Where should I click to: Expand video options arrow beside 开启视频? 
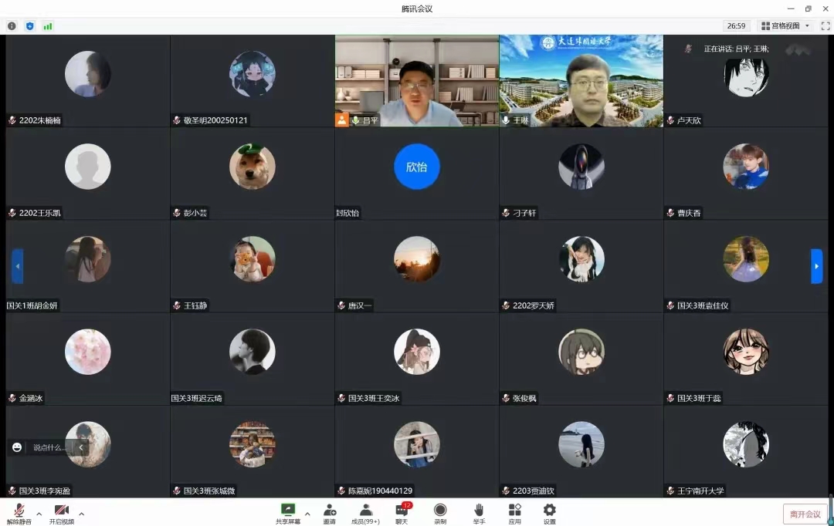[82, 514]
